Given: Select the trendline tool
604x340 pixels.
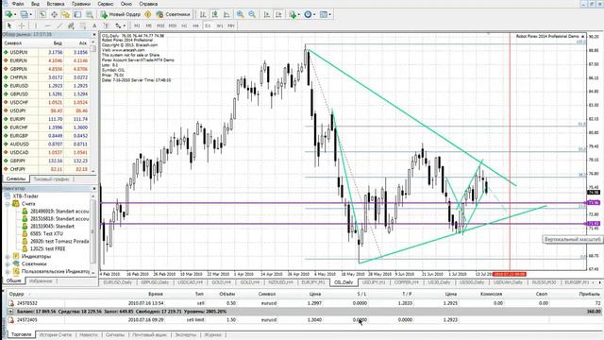Looking at the screenshot, I should 59,25.
